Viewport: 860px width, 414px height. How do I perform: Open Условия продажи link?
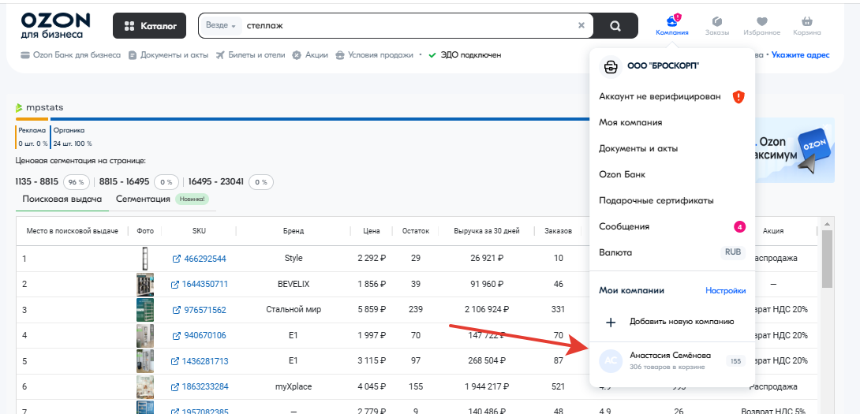coord(374,55)
